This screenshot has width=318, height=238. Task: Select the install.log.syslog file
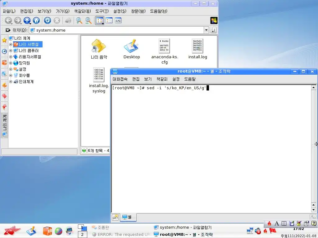pyautogui.click(x=99, y=80)
